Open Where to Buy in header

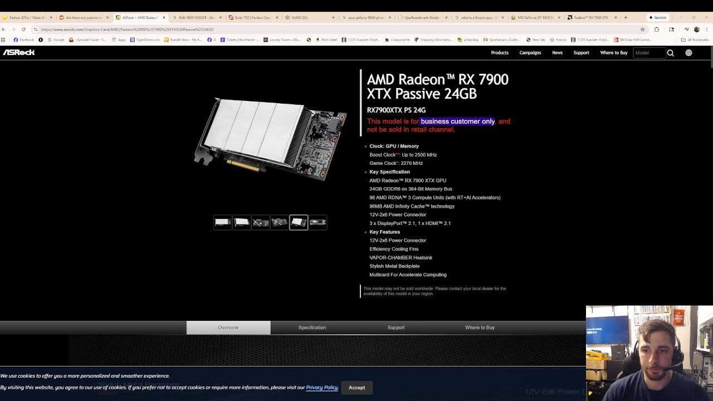[x=614, y=53]
